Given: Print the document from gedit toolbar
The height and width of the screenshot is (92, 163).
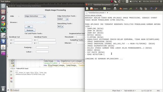Looking at the screenshot, I should pos(115,9).
